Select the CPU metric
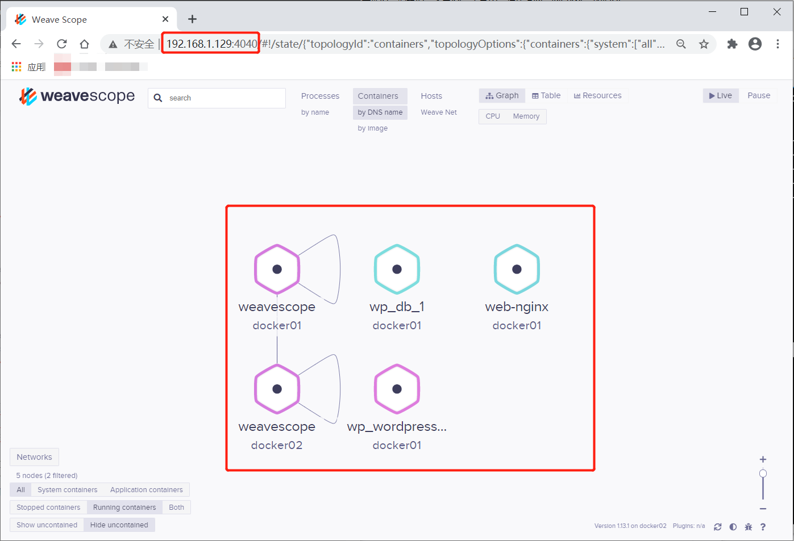The width and height of the screenshot is (794, 541). coord(493,116)
